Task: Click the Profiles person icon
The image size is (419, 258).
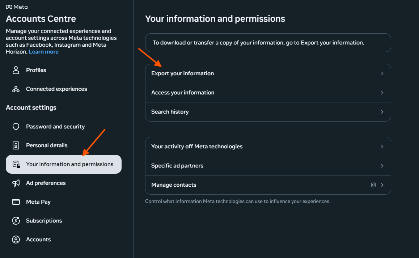Action: (x=16, y=70)
